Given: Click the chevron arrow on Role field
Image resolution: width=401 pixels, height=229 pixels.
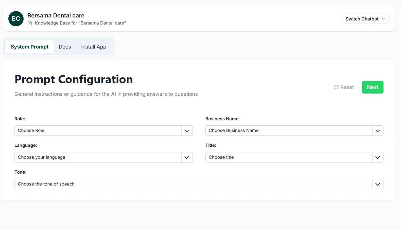Looking at the screenshot, I should tap(187, 131).
